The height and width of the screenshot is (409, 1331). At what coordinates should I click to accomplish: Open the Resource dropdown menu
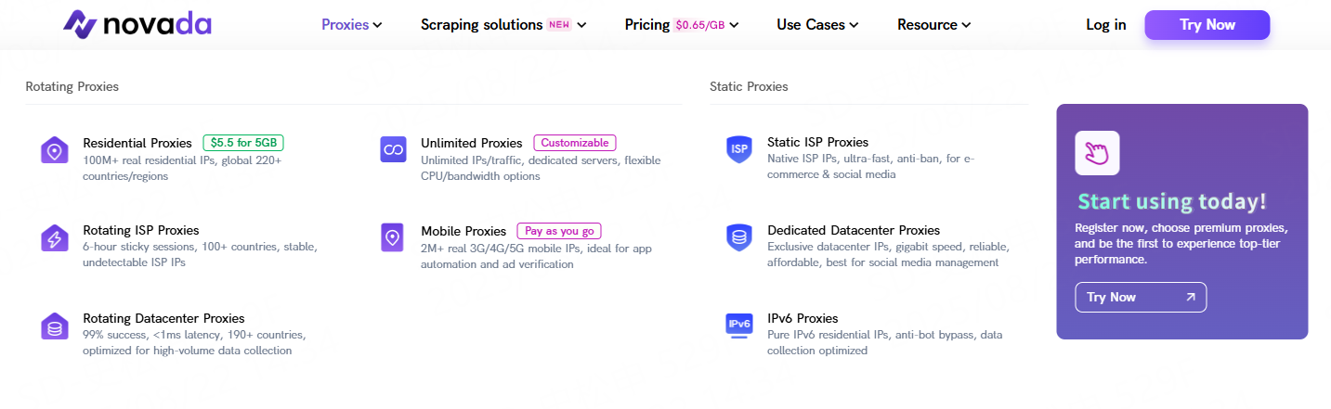pyautogui.click(x=933, y=25)
